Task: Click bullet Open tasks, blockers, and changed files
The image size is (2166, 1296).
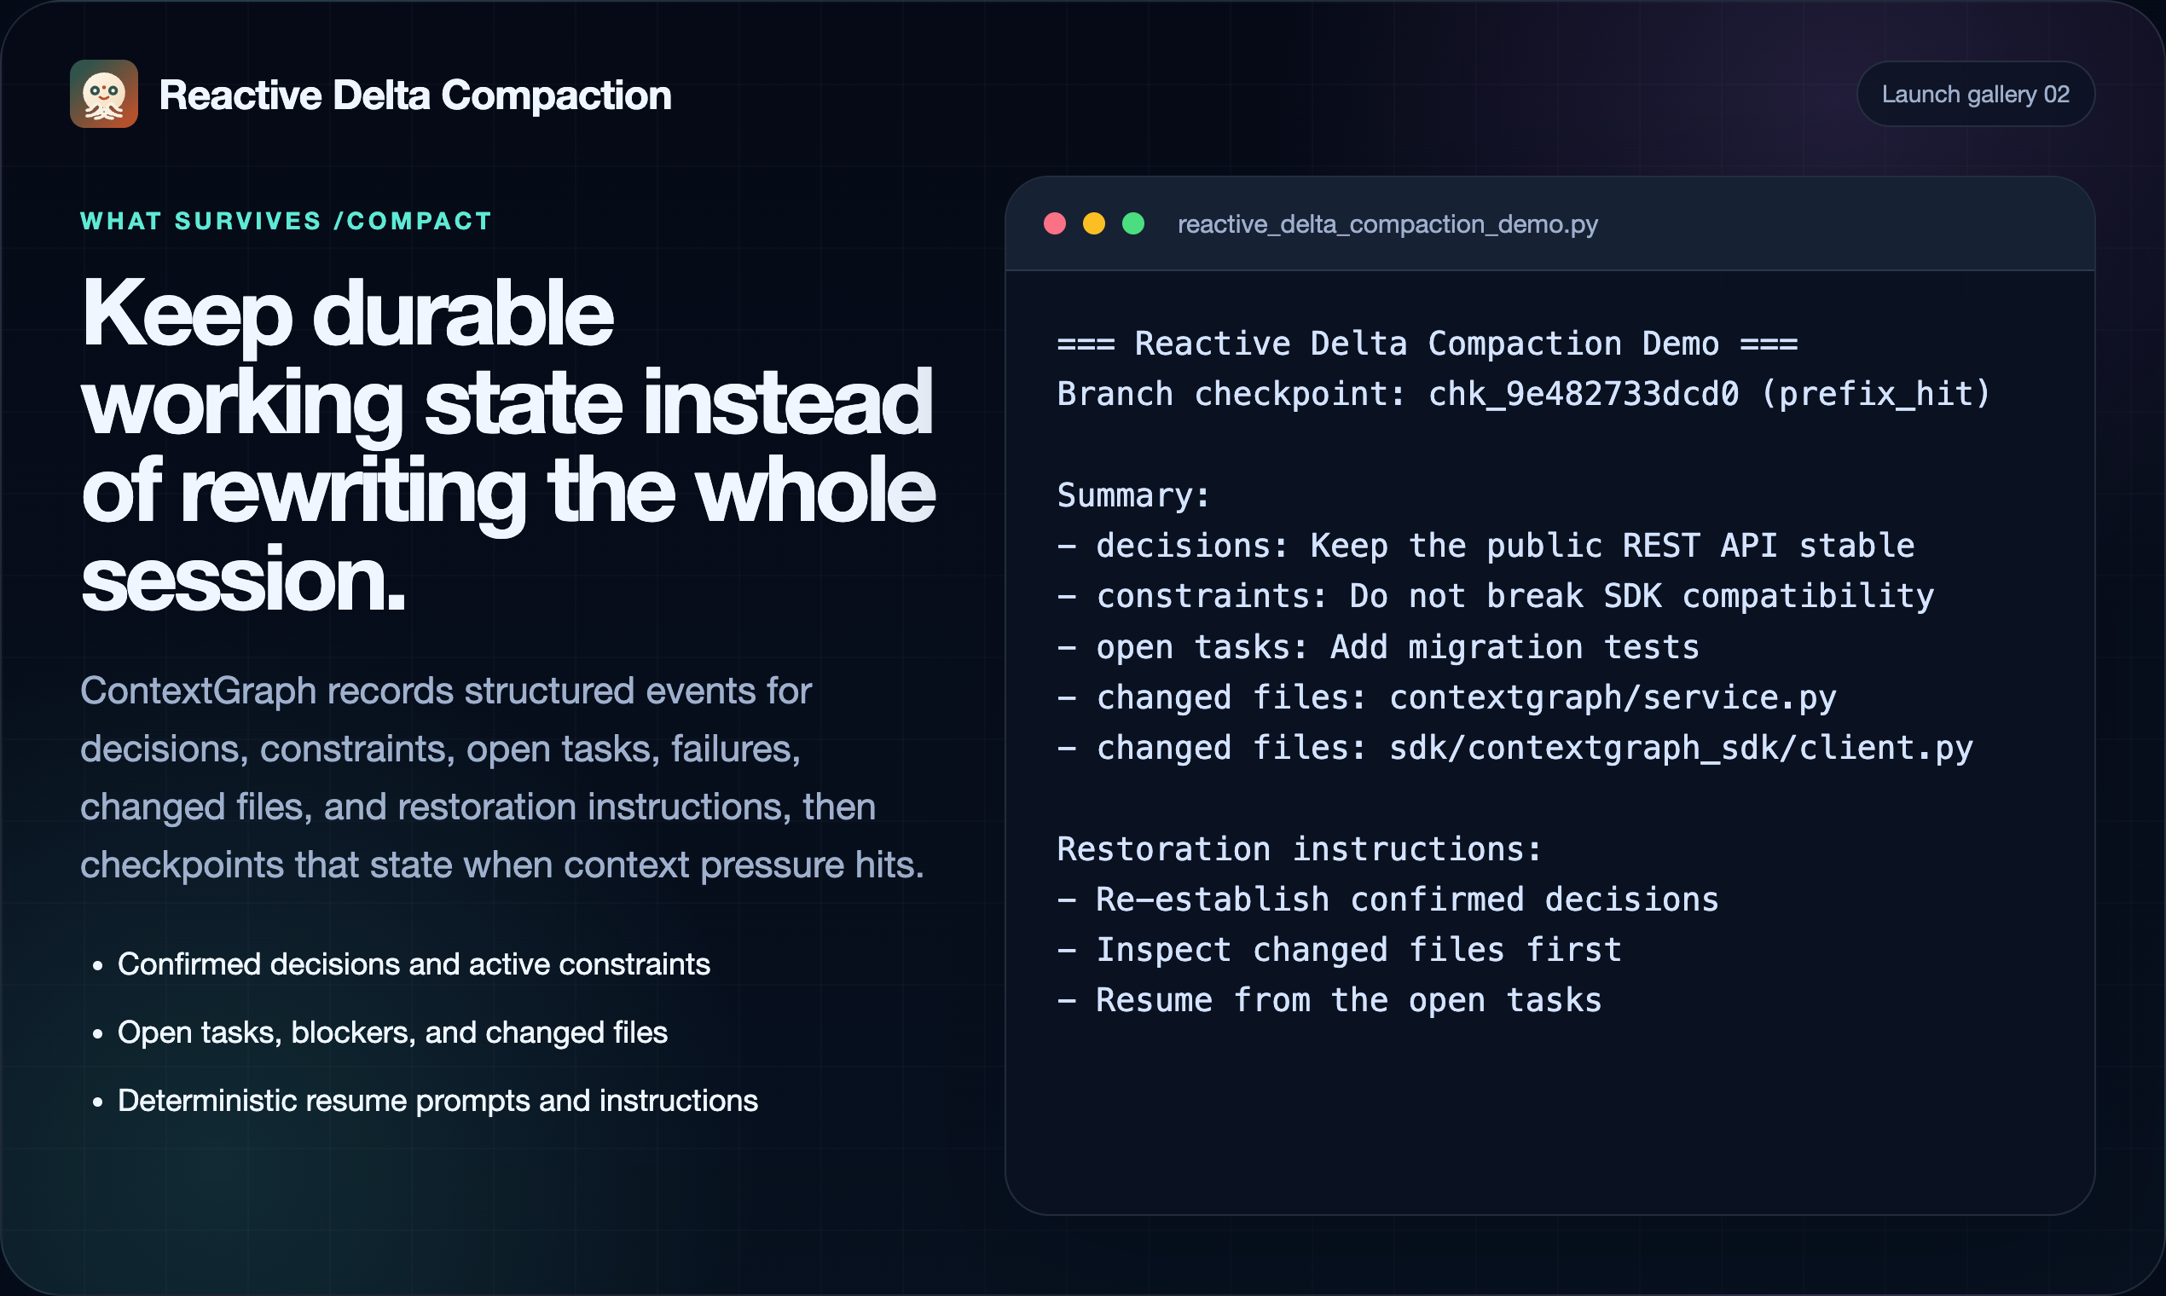Action: (x=391, y=1033)
